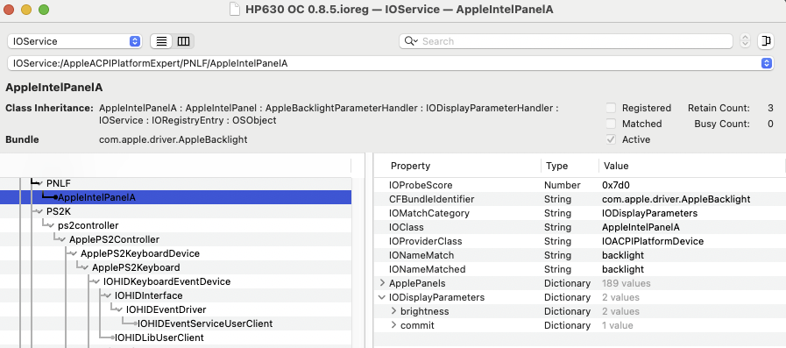Minimize the IORegistryExplorer window
The height and width of the screenshot is (348, 786).
point(26,10)
